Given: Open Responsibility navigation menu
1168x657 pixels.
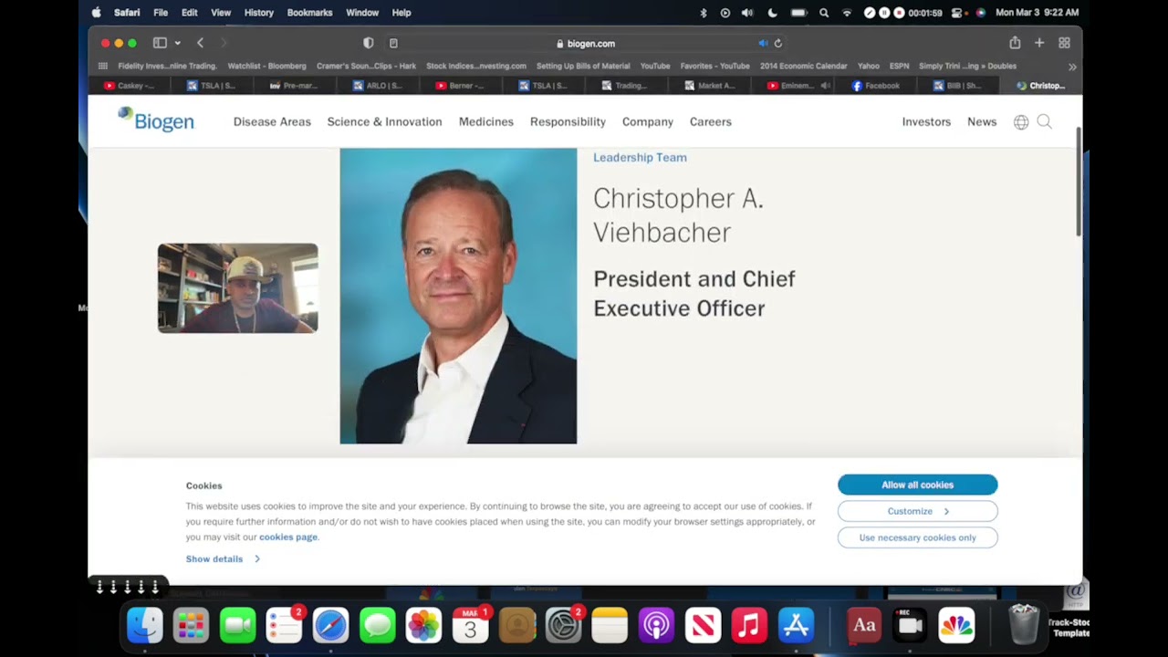Looking at the screenshot, I should 568,121.
